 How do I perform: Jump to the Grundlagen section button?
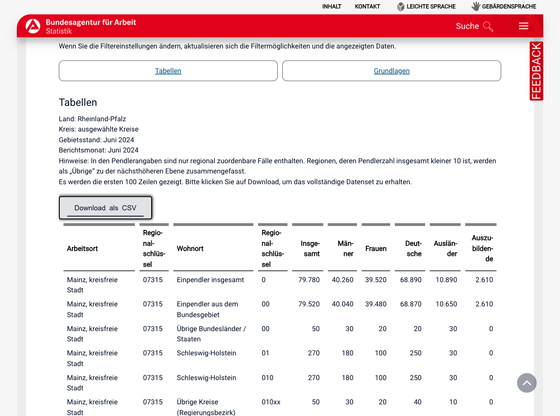coord(392,71)
